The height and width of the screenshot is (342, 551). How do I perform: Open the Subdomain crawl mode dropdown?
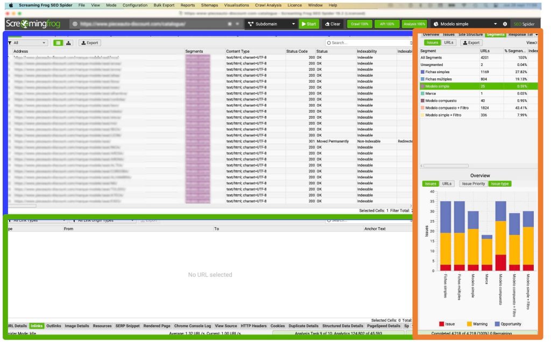(272, 24)
